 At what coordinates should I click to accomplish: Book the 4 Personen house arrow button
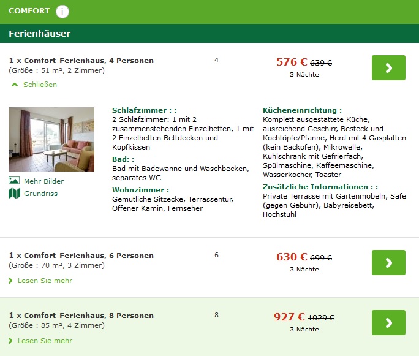388,67
